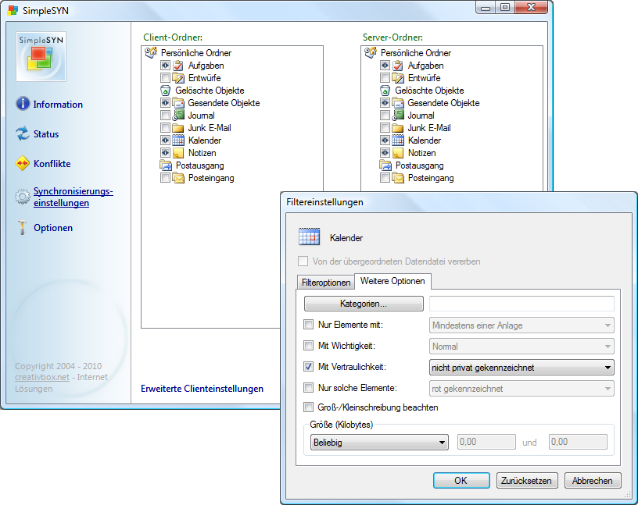The height and width of the screenshot is (505, 638).
Task: Select the Synchronisierungseinstellungen gear icon
Action: click(23, 197)
